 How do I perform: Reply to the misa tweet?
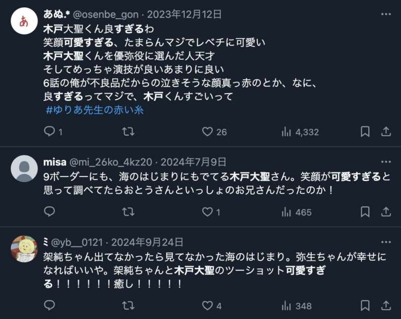point(50,212)
